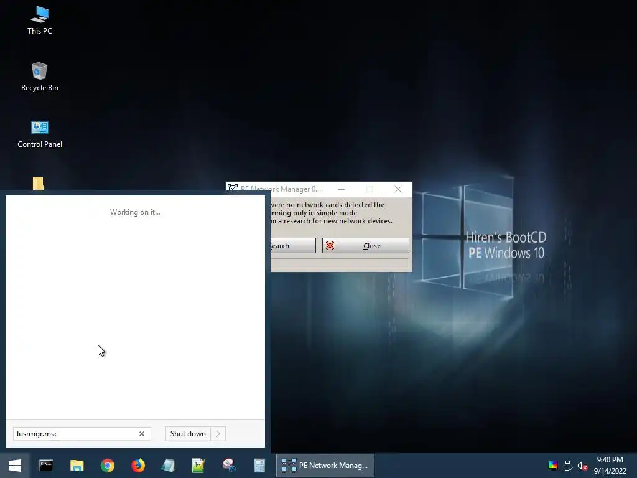Open the yellow folder desktop icon
The height and width of the screenshot is (478, 637).
coord(39,183)
